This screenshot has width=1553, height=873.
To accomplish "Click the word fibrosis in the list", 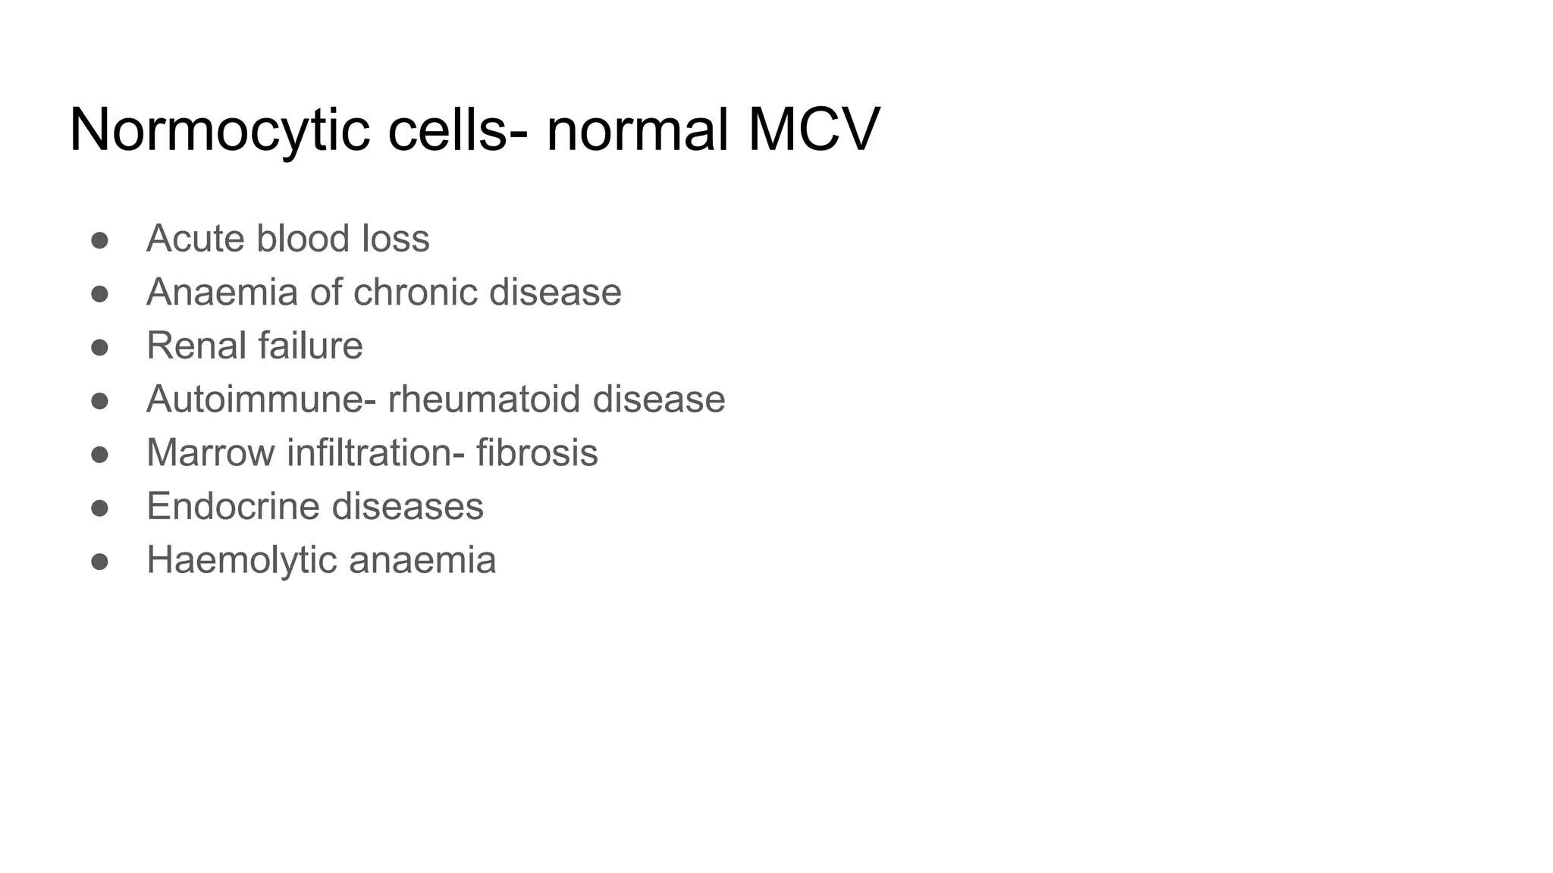I will click(x=537, y=452).
